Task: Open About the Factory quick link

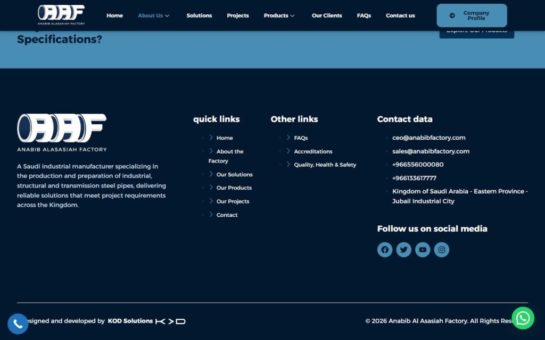Action: 226,156
